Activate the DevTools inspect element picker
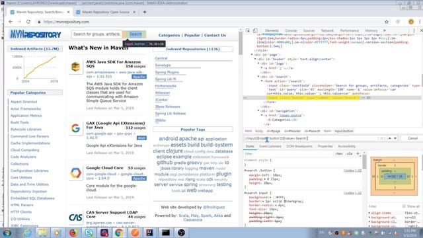This screenshot has height=238, width=423. point(248,30)
